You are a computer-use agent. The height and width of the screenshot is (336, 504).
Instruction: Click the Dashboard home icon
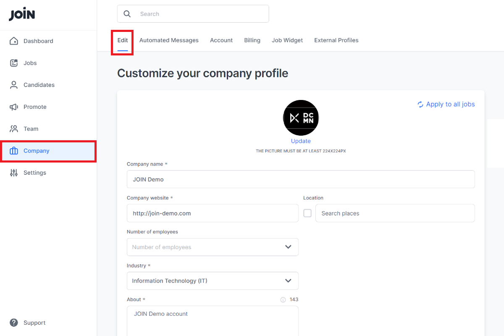click(x=14, y=41)
